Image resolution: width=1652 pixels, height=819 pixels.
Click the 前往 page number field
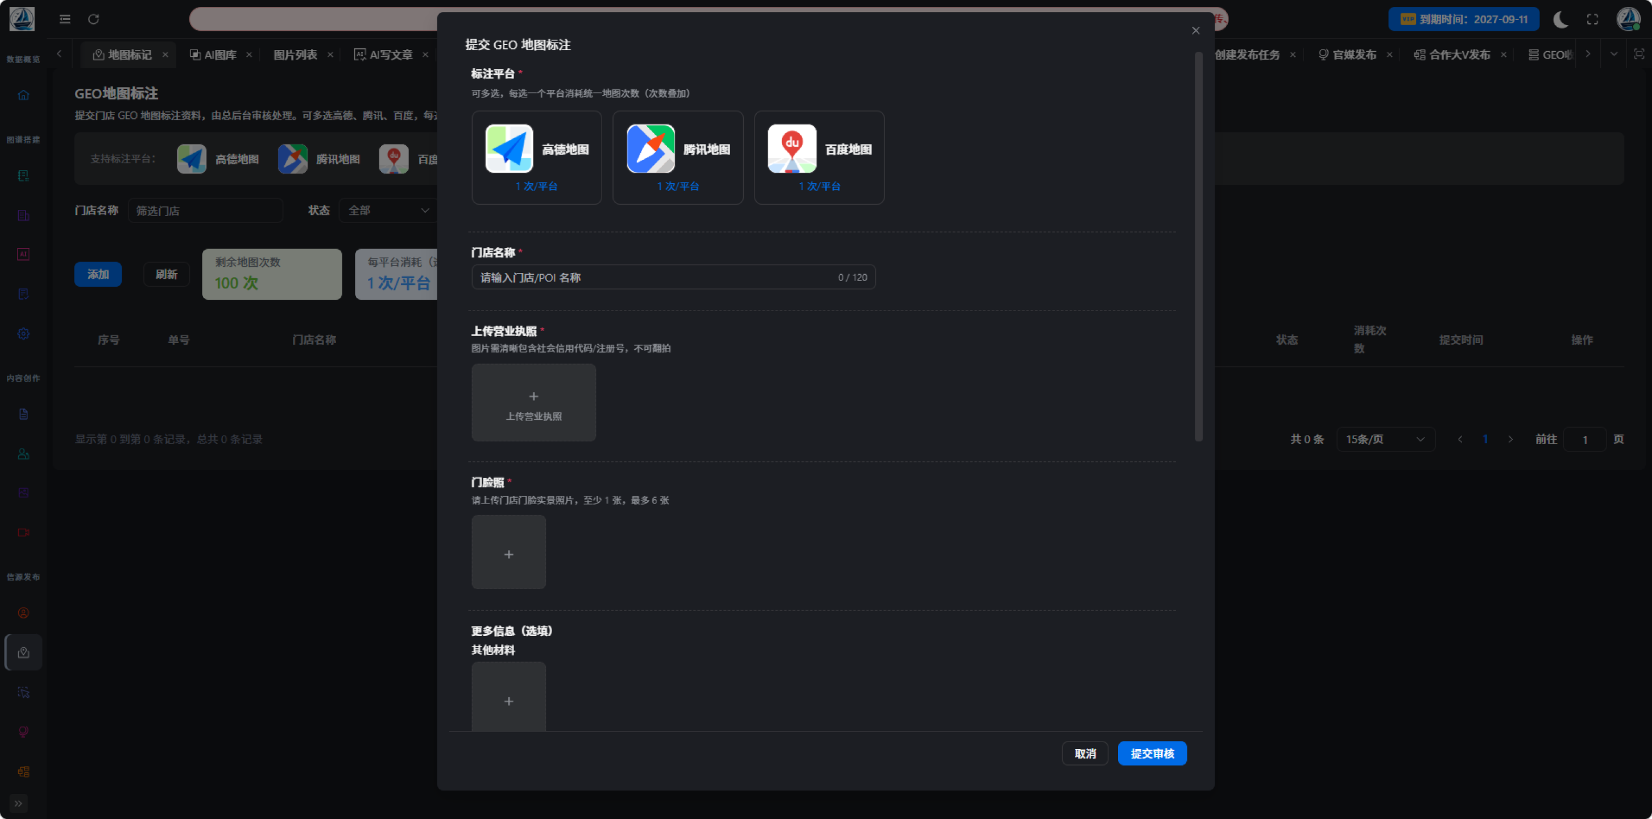[x=1585, y=439]
